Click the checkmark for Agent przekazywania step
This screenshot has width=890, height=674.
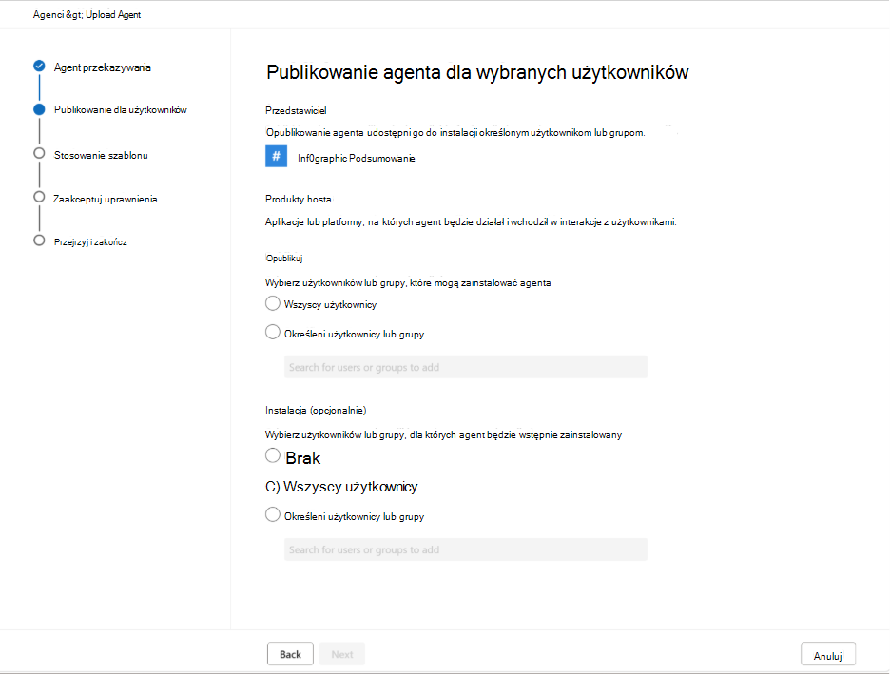(39, 66)
